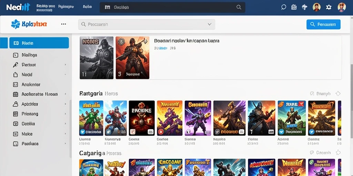353x176 pixels.
Task: Click the avatar left of the gear icon
Action: (x=316, y=7)
